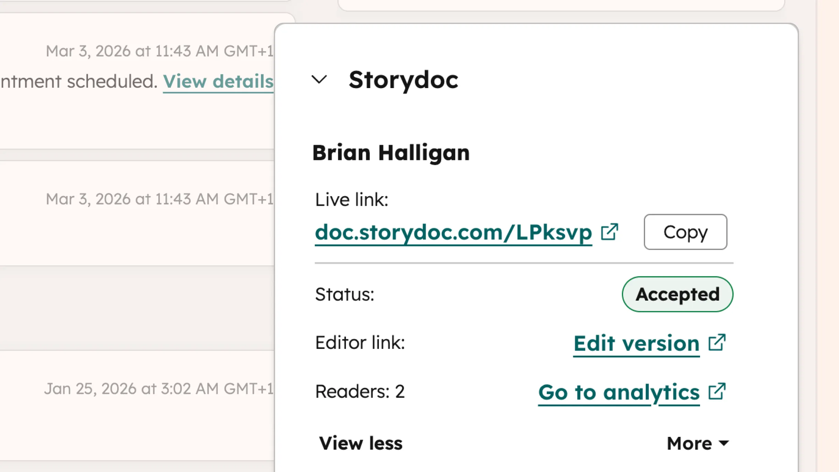Click the Live link: label
Viewport: 839px width, 472px height.
[x=351, y=200]
